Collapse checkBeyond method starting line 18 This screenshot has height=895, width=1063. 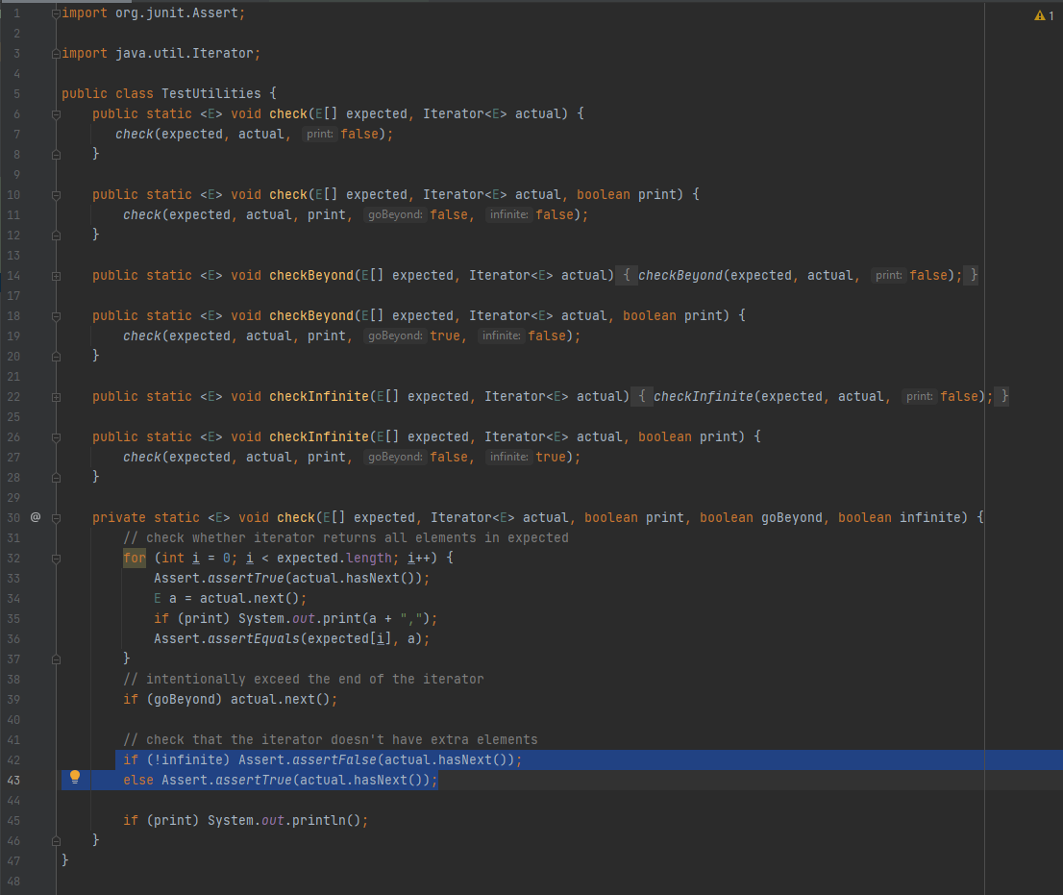[57, 316]
